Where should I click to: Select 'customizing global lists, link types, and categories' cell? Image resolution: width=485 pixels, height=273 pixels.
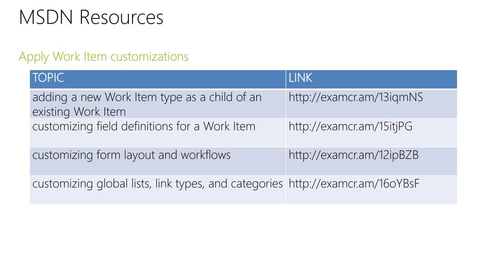tap(158, 190)
